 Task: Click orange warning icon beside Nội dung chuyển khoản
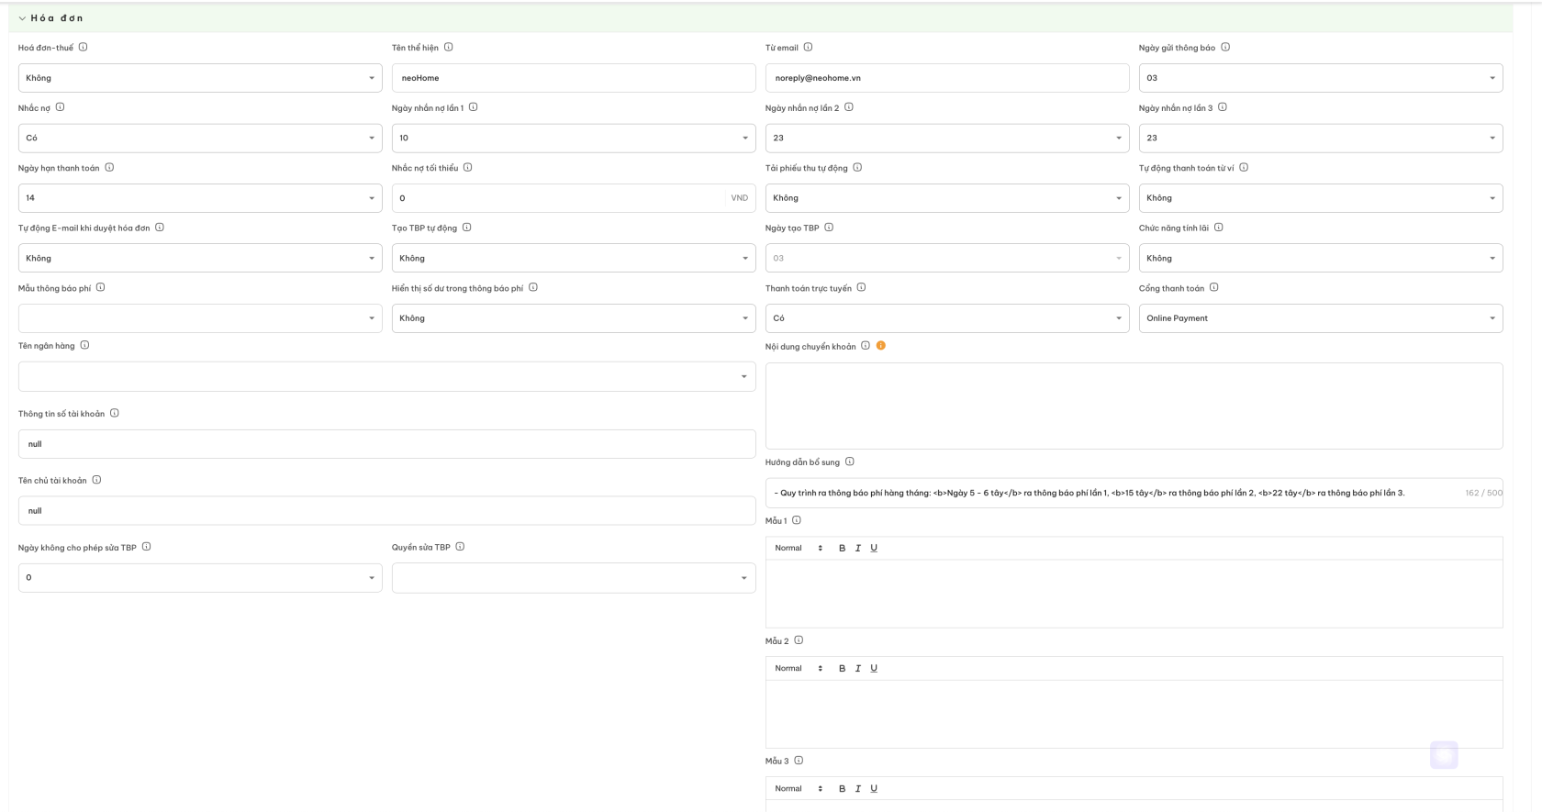(881, 346)
